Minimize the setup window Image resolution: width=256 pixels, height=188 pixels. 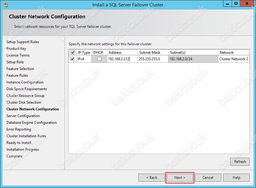coord(227,4)
